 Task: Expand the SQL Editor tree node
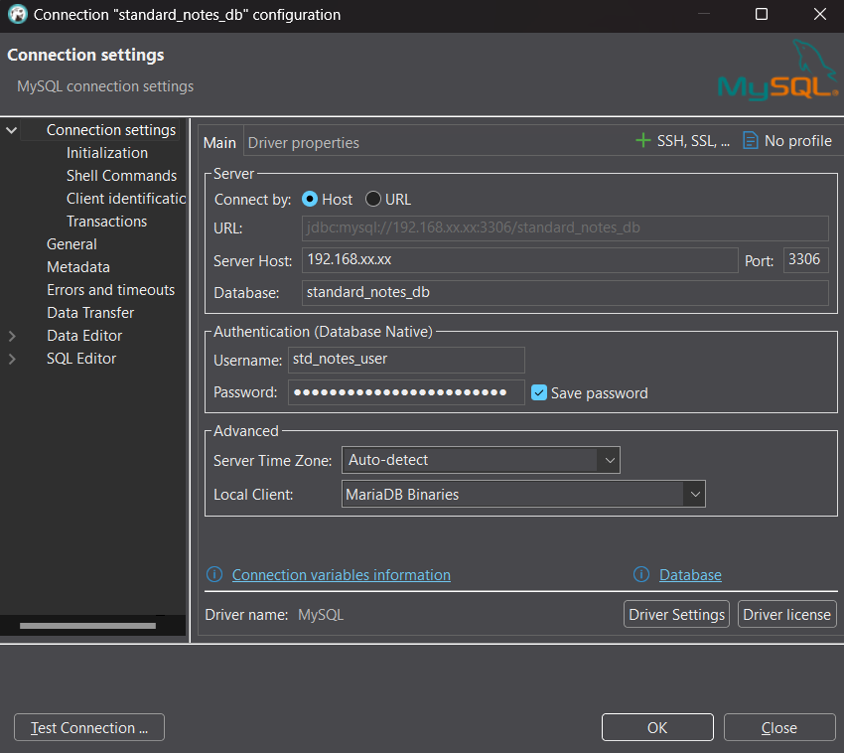click(12, 359)
